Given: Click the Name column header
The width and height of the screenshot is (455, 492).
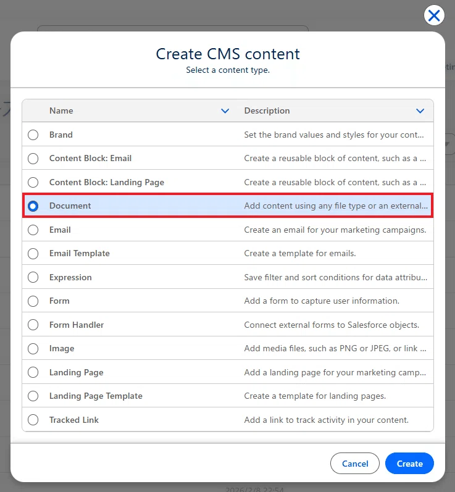Looking at the screenshot, I should pos(61,110).
